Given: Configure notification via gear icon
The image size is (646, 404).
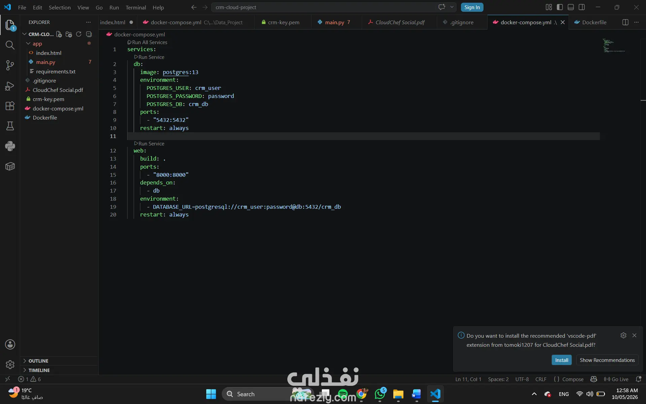Looking at the screenshot, I should 623,335.
